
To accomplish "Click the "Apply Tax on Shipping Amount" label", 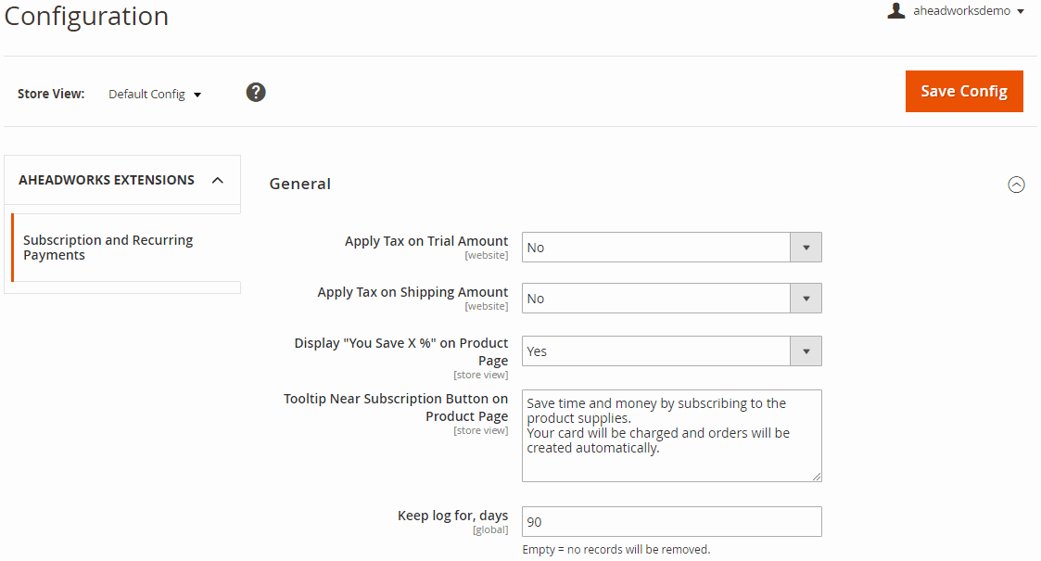I will [x=413, y=292].
